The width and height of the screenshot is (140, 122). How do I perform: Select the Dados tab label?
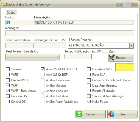click(11, 13)
